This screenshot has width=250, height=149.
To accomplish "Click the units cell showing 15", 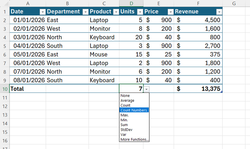I will click(x=131, y=54).
